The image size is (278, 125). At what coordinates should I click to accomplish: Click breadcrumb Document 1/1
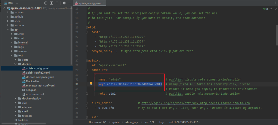98,122
